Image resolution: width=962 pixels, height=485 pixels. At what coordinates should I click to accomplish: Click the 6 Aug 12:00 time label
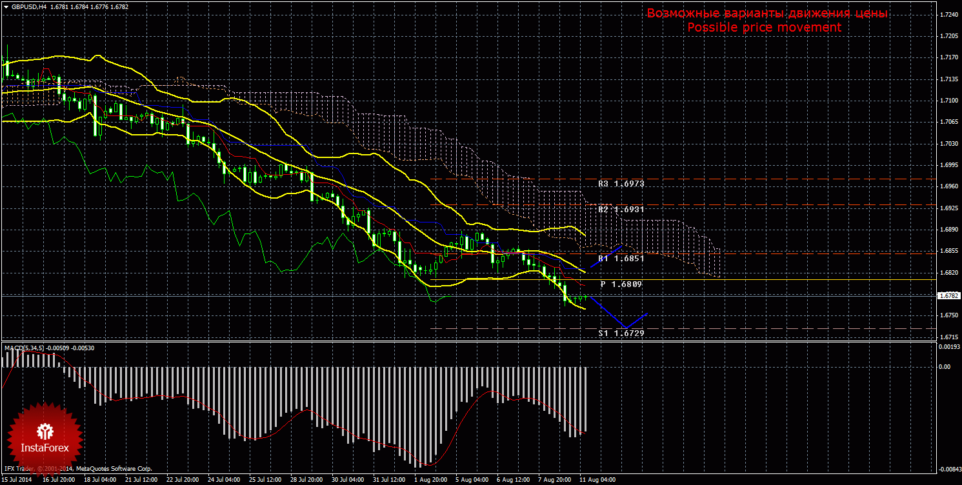point(512,480)
